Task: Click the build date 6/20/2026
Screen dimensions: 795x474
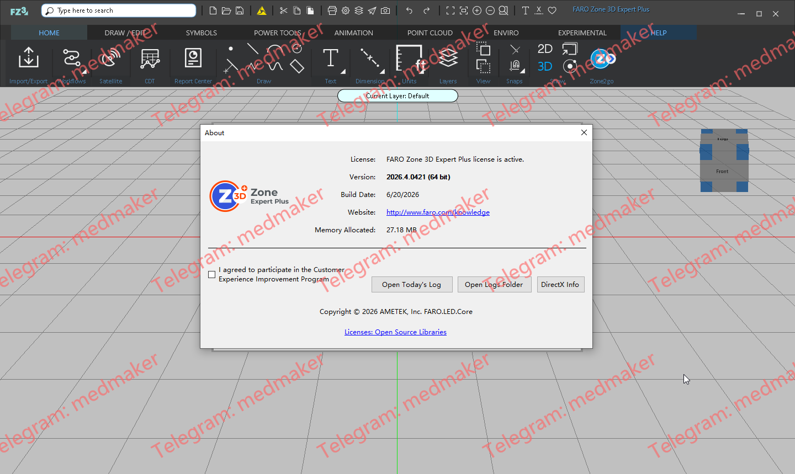Action: pos(402,195)
